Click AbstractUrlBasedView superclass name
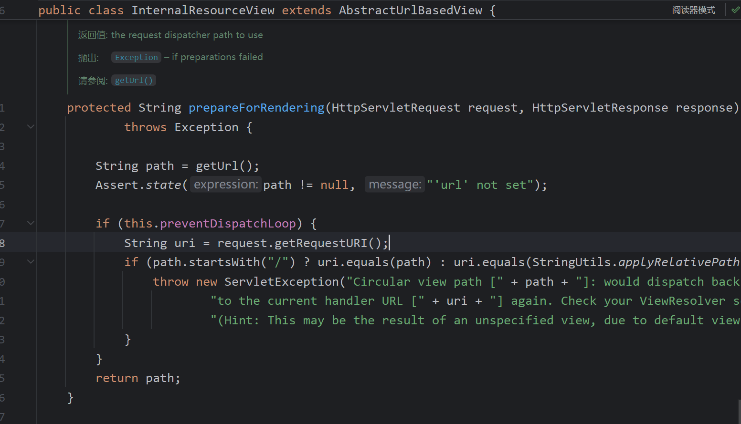Screen dimensions: 741x424 pos(411,10)
